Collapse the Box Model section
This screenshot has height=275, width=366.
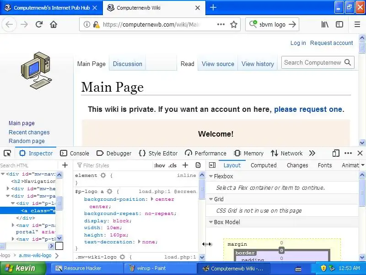coord(211,222)
